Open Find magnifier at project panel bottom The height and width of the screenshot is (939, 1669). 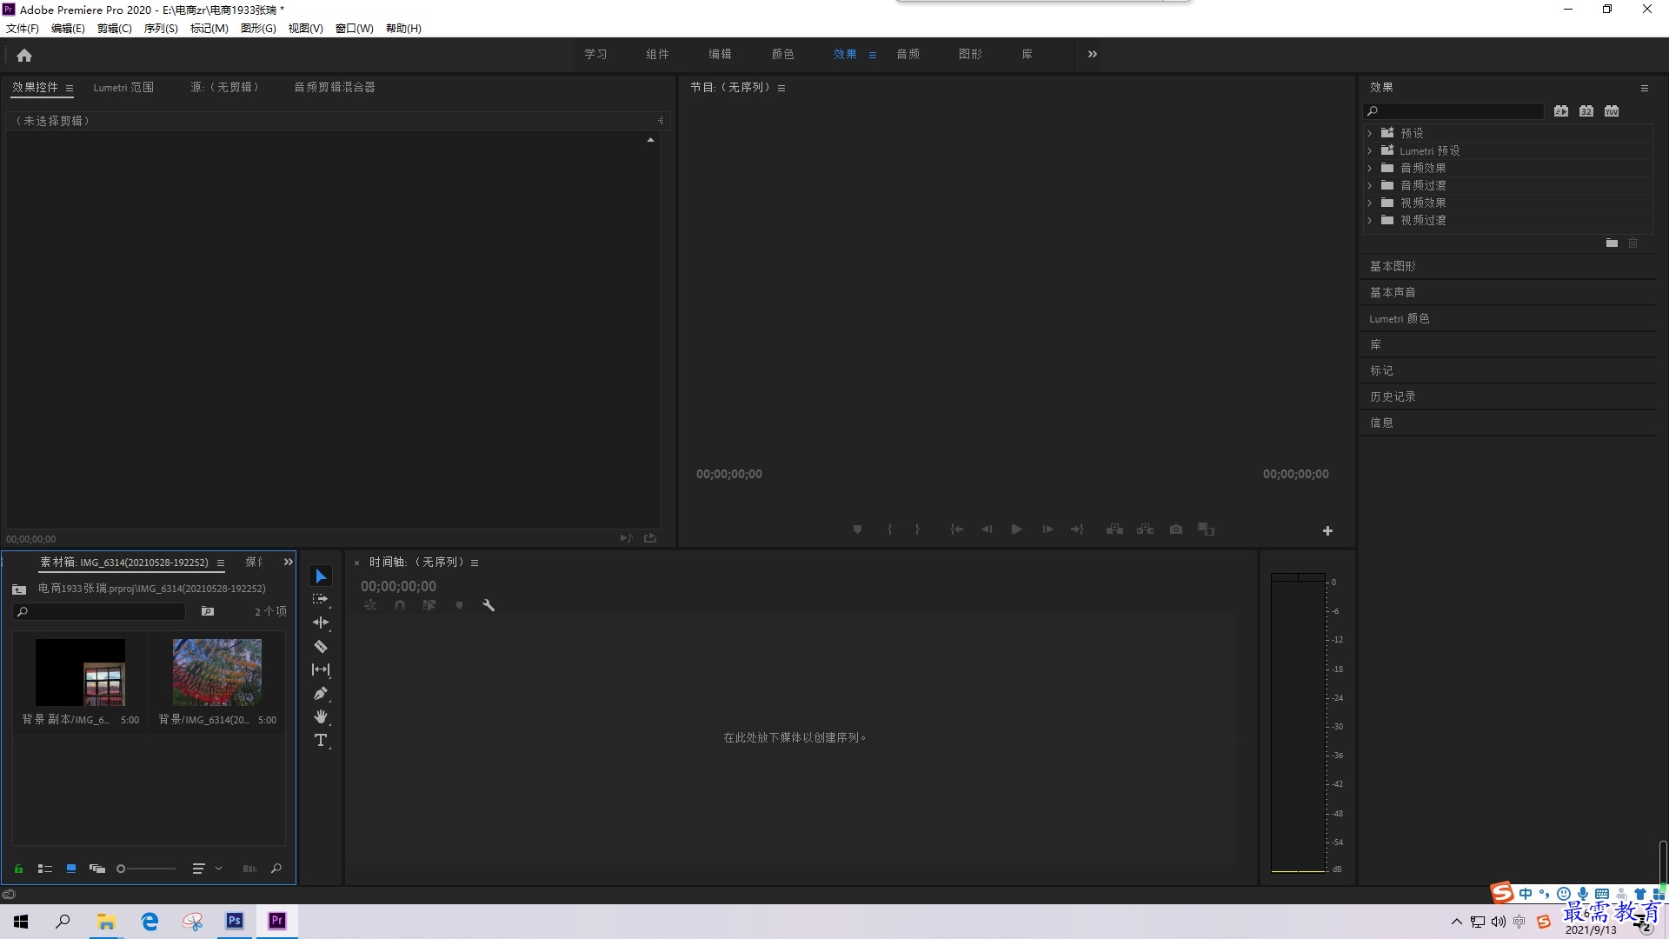pyautogui.click(x=276, y=869)
